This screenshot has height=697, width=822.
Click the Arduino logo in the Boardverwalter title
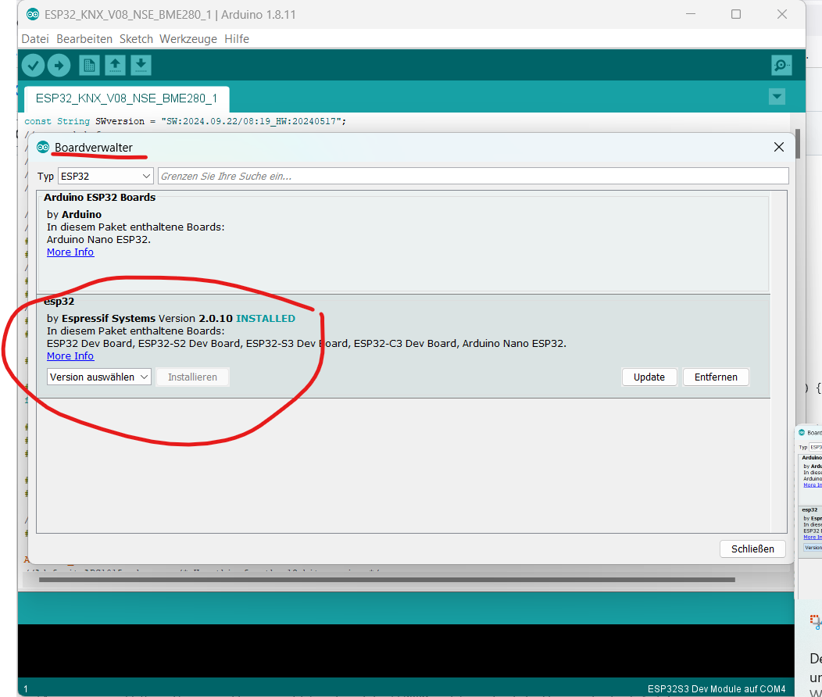43,147
